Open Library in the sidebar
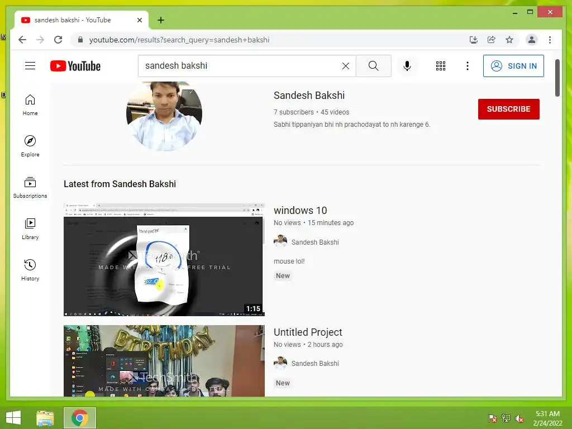Image resolution: width=572 pixels, height=429 pixels. pyautogui.click(x=30, y=229)
